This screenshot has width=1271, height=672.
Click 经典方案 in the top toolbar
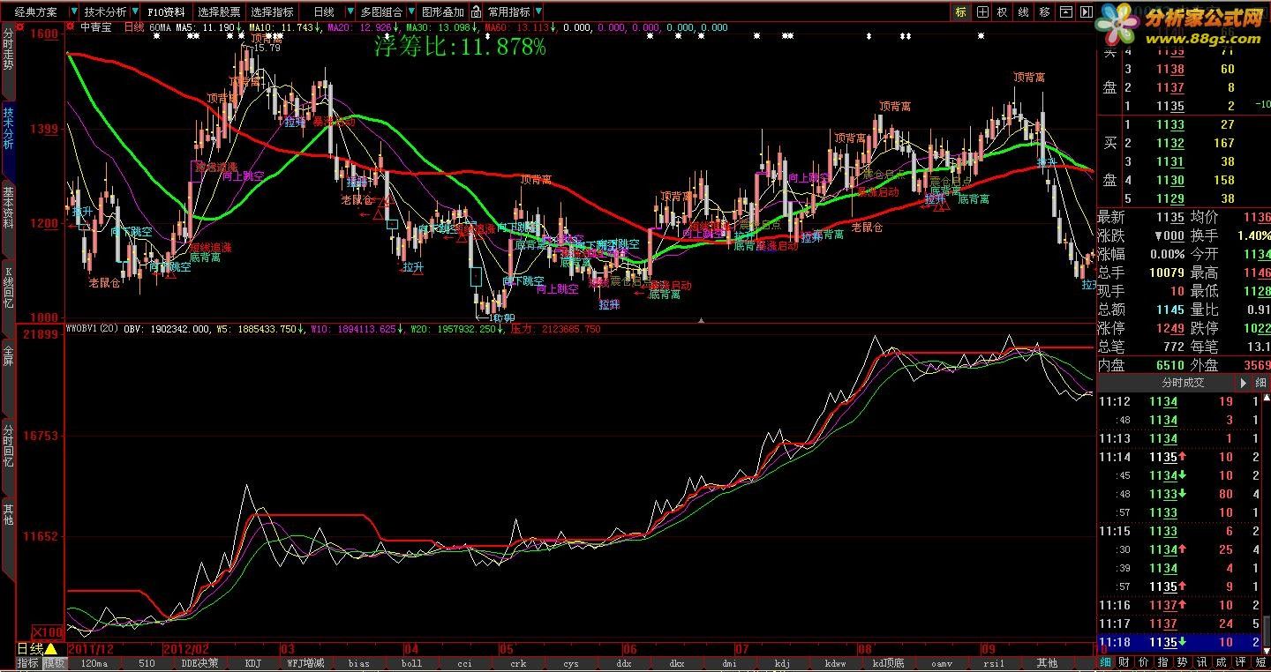tap(35, 12)
